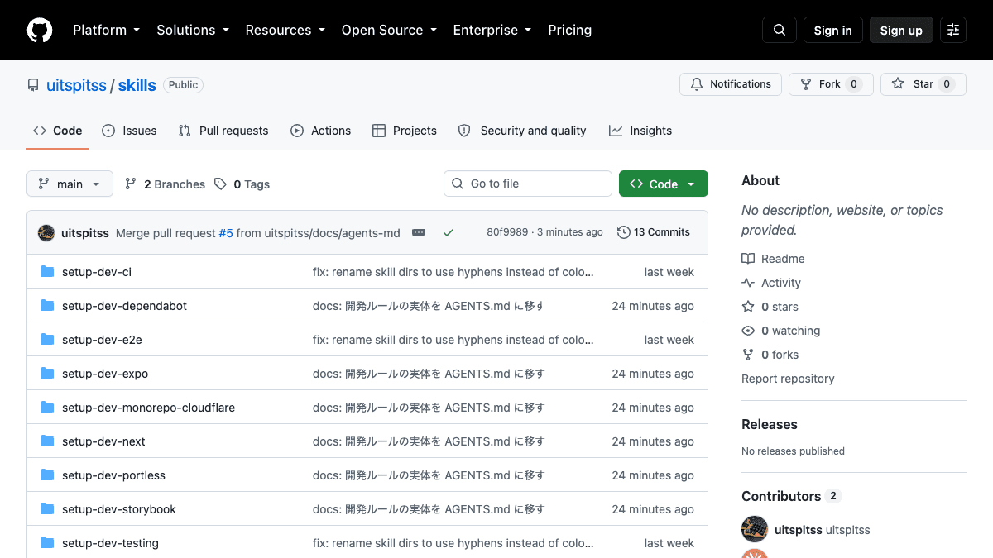Image resolution: width=993 pixels, height=558 pixels.
Task: Click Report repository link
Action: click(x=788, y=379)
